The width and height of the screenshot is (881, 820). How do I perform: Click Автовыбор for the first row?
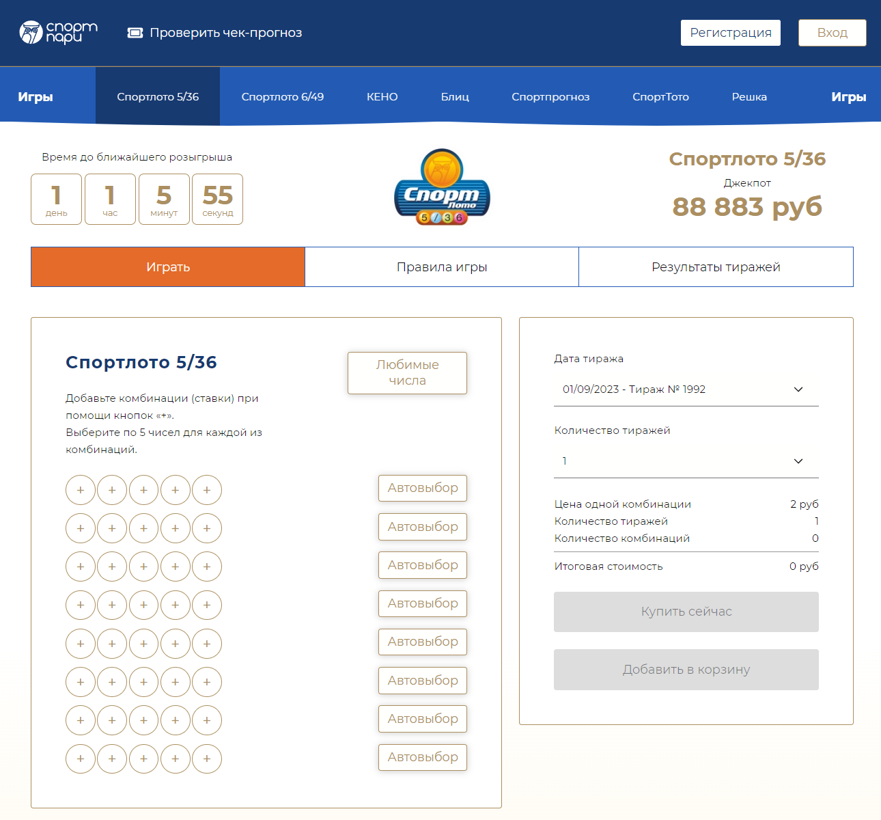click(x=423, y=488)
